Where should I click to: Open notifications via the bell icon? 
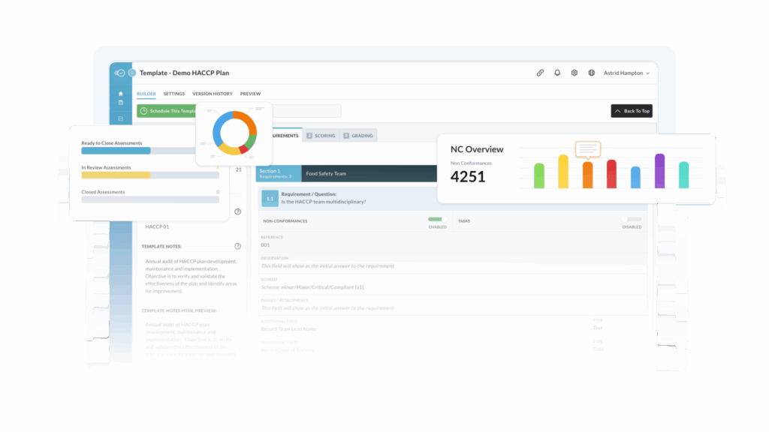tap(557, 73)
